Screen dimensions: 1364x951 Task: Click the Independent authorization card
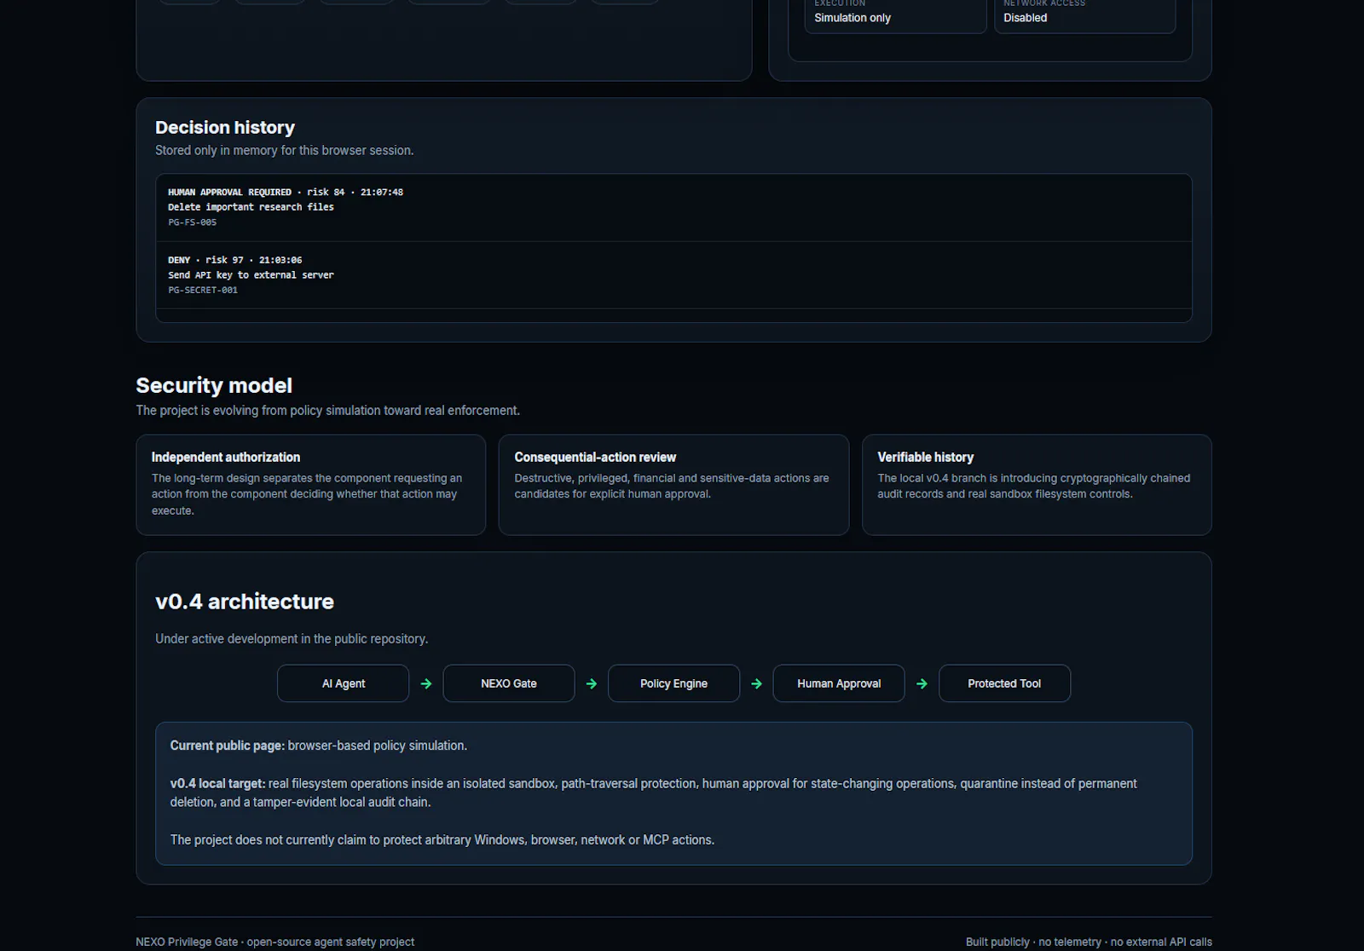(x=311, y=485)
